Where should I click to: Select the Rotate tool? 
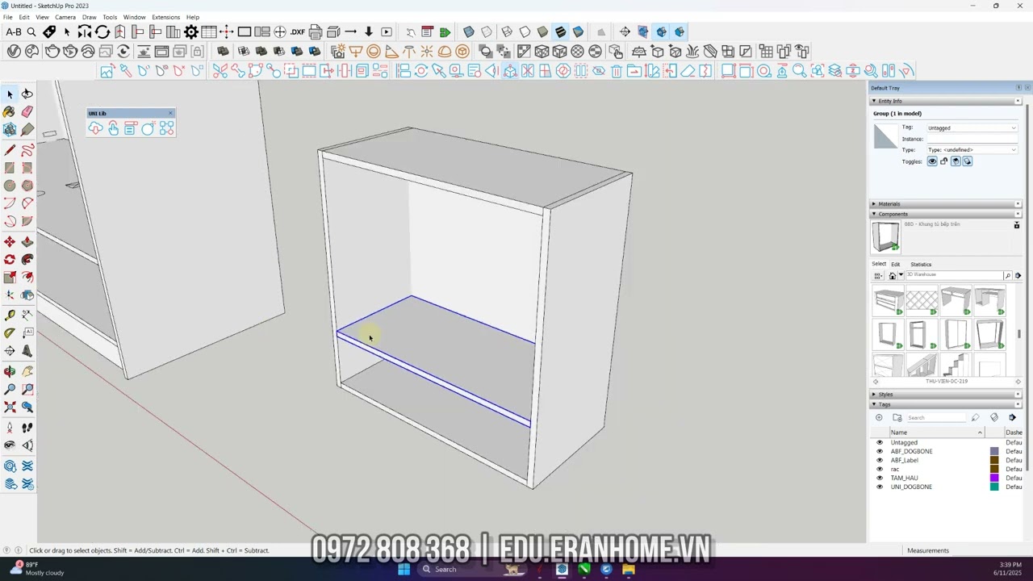(x=10, y=260)
